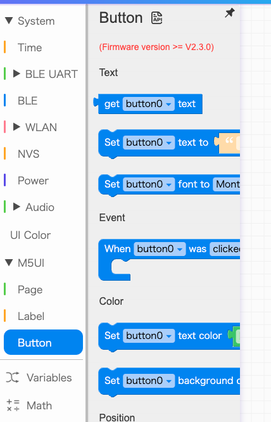Screen dimensions: 271x422
Task: Open the clicked event type dropdown
Action: coord(225,249)
